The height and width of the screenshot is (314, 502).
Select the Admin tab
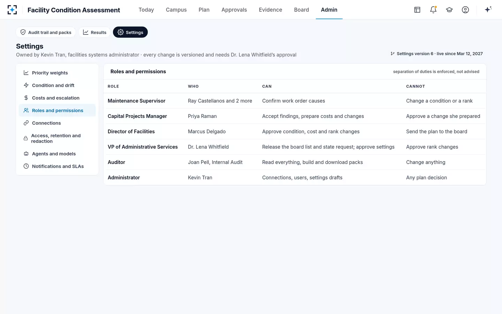[329, 10]
